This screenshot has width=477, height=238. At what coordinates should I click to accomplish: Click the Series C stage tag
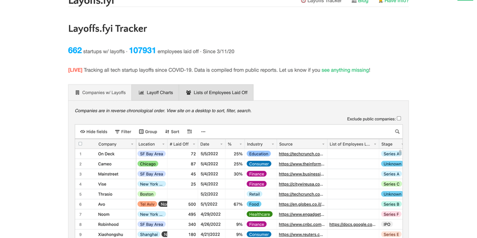pyautogui.click(x=391, y=184)
